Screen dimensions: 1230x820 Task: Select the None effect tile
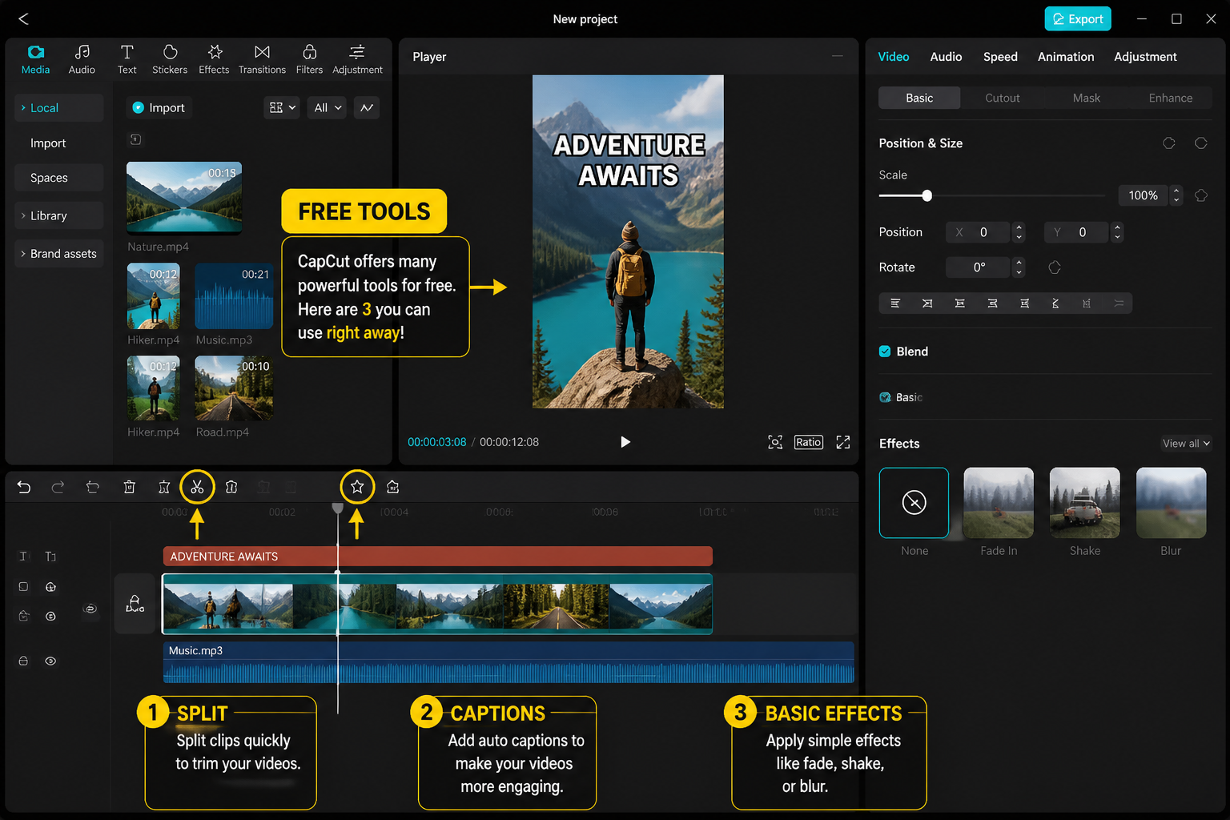point(914,503)
